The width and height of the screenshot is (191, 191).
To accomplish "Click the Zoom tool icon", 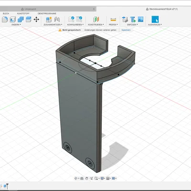I will (91, 178).
